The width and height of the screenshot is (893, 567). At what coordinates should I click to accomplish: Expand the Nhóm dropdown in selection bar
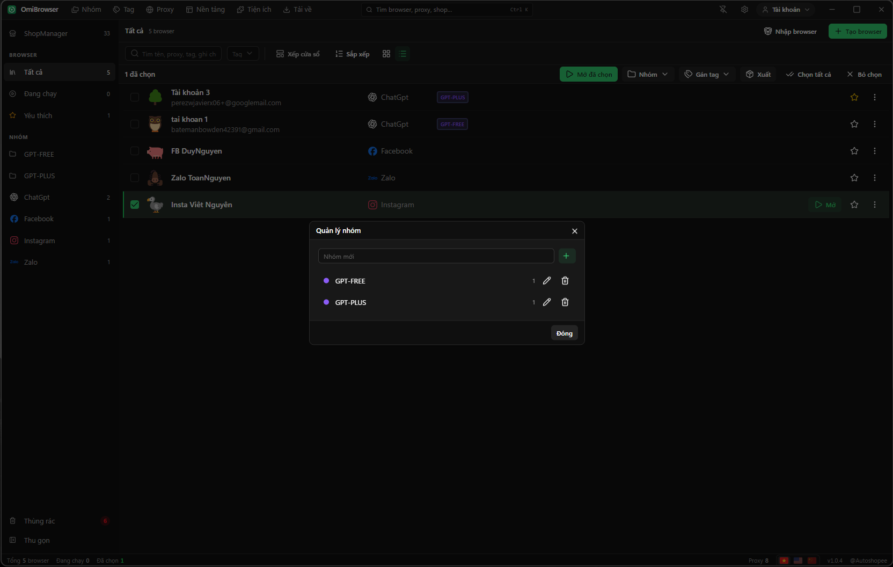click(x=648, y=75)
